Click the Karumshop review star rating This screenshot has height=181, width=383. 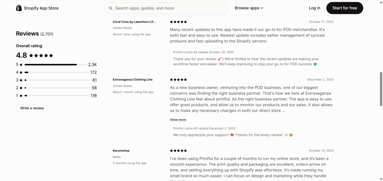click(x=178, y=151)
